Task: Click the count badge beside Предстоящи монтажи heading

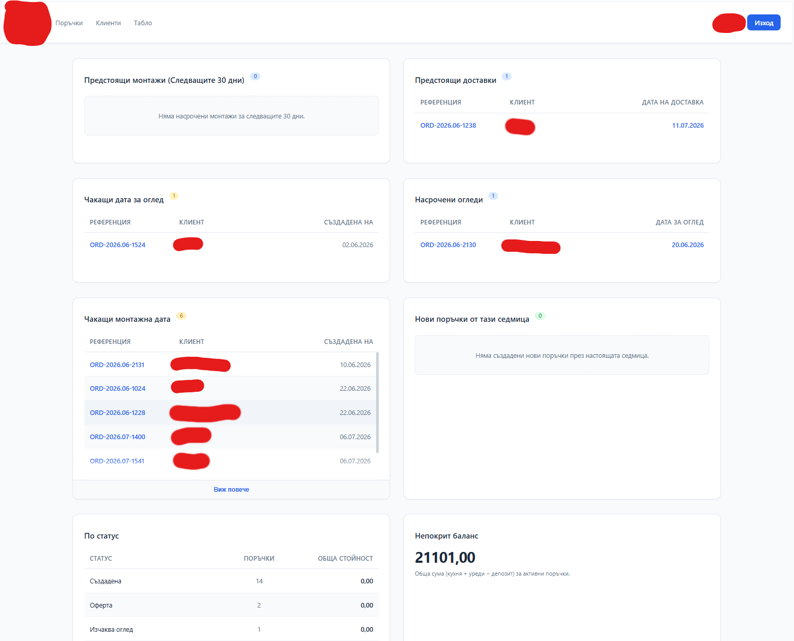Action: pyautogui.click(x=255, y=76)
